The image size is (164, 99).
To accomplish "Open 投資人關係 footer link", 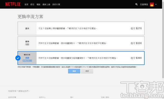I will click(x=105, y=97).
